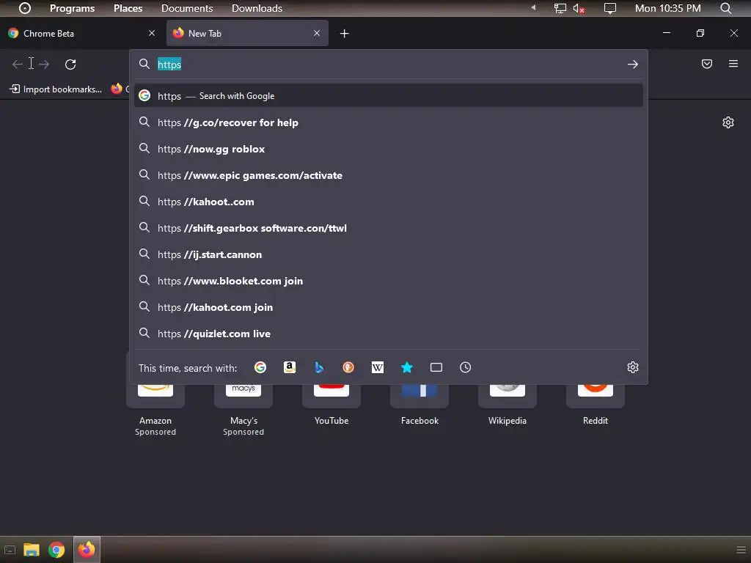
Task: Open the Places menu
Action: [x=128, y=8]
